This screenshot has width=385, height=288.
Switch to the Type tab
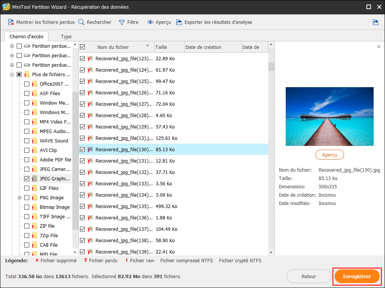pos(66,37)
